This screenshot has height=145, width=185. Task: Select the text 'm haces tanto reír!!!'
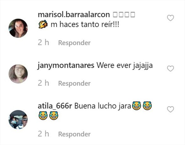tap(85, 25)
